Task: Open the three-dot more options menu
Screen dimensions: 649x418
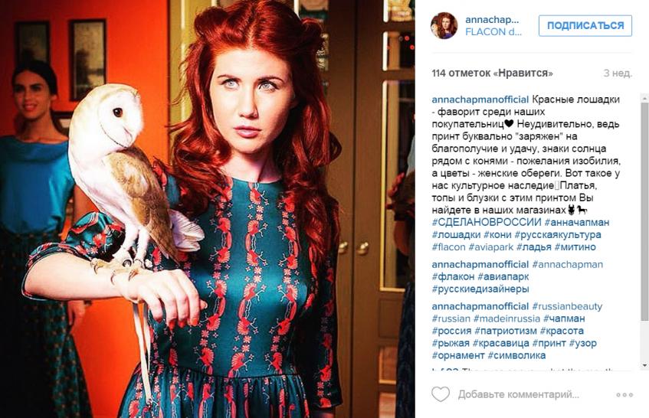Action: click(x=624, y=395)
